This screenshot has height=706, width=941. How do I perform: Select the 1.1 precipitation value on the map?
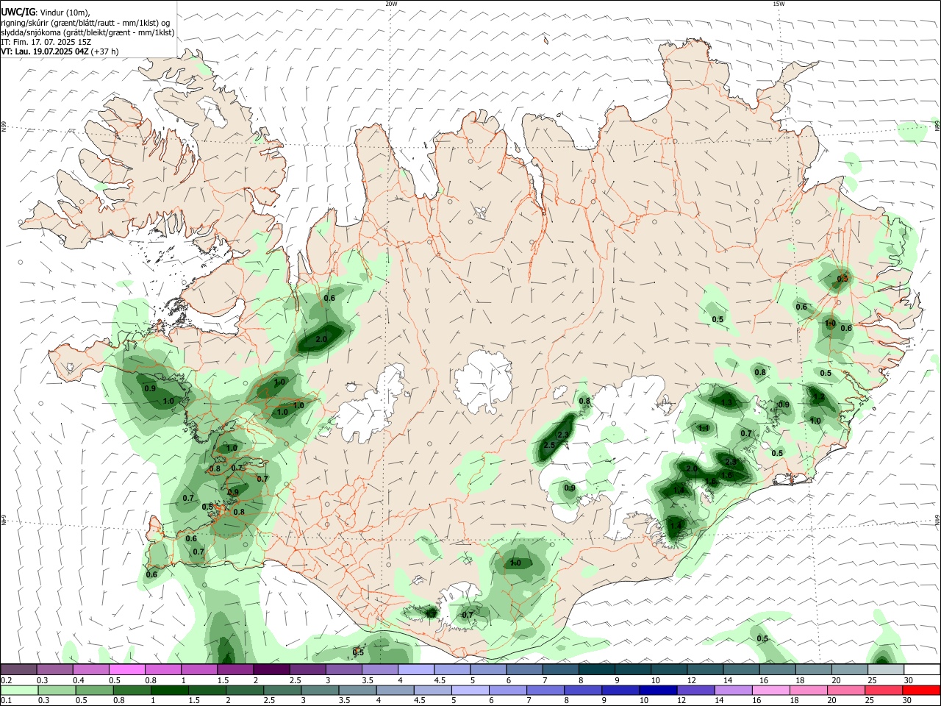click(x=704, y=428)
